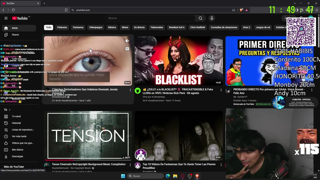This screenshot has height=180, width=320.
Task: Click the YouTube logo
Action: [20, 18]
